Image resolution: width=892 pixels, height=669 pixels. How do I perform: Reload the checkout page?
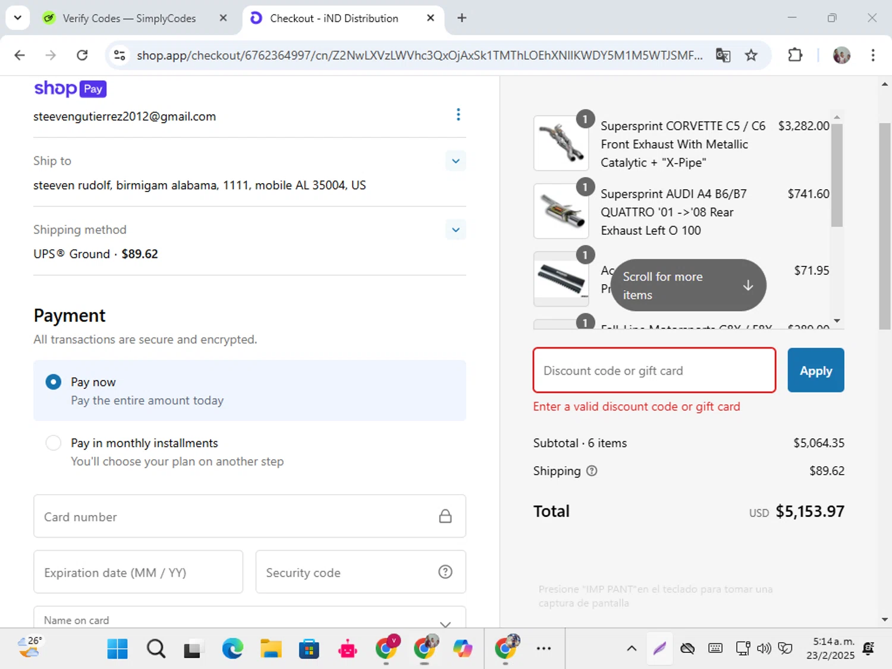82,55
